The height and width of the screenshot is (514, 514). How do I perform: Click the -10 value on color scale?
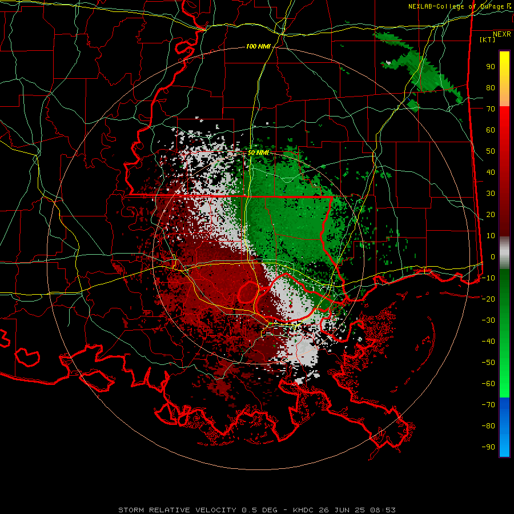[x=488, y=278]
